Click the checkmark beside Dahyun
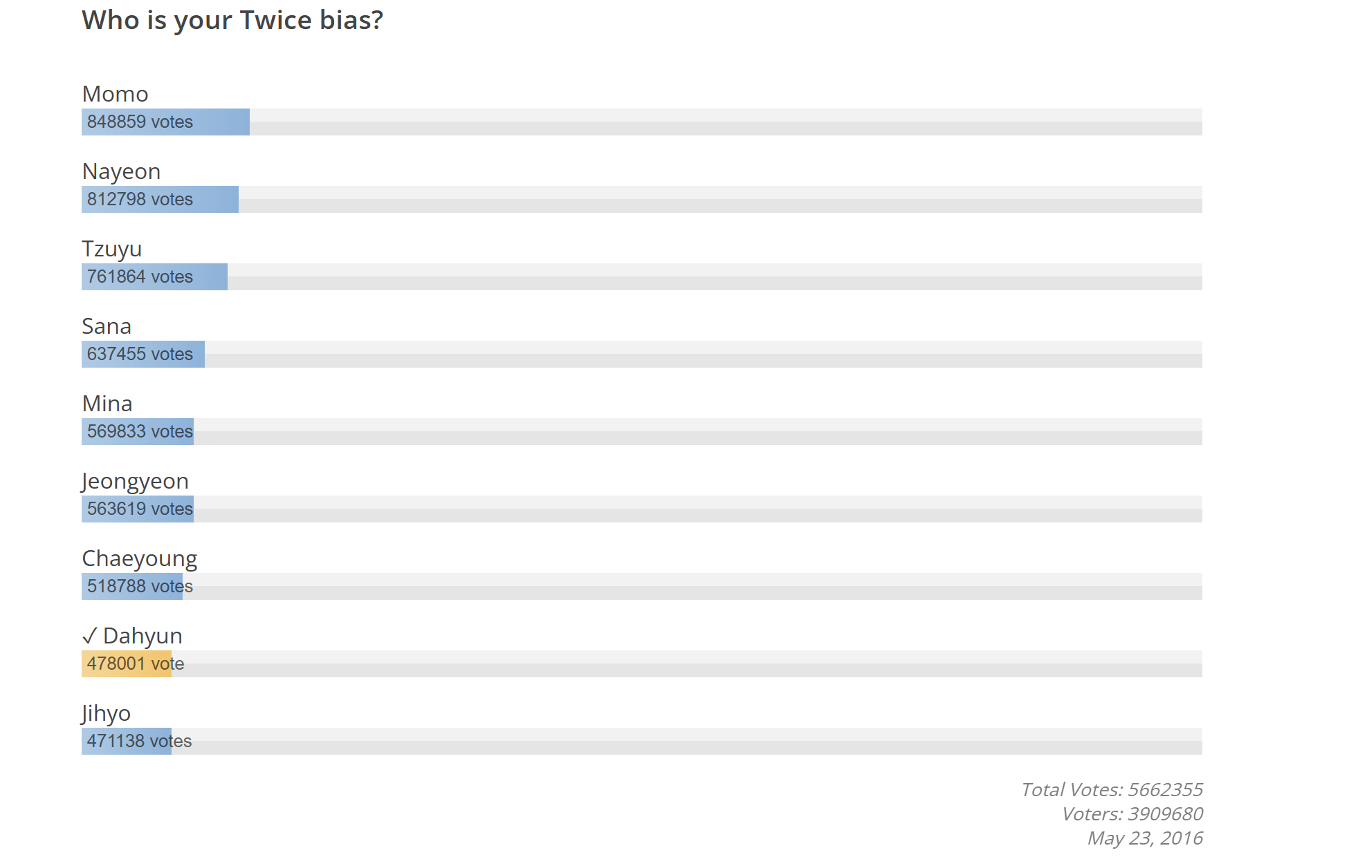Image resolution: width=1349 pixels, height=857 pixels. (90, 636)
